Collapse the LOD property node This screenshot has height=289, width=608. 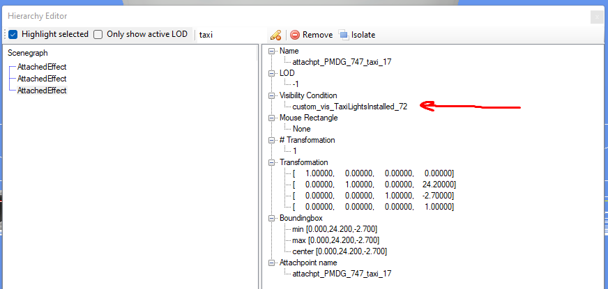[x=272, y=73]
